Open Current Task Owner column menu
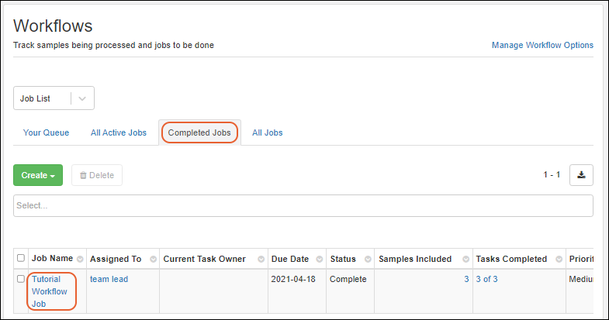Image resolution: width=609 pixels, height=320 pixels. tap(260, 259)
